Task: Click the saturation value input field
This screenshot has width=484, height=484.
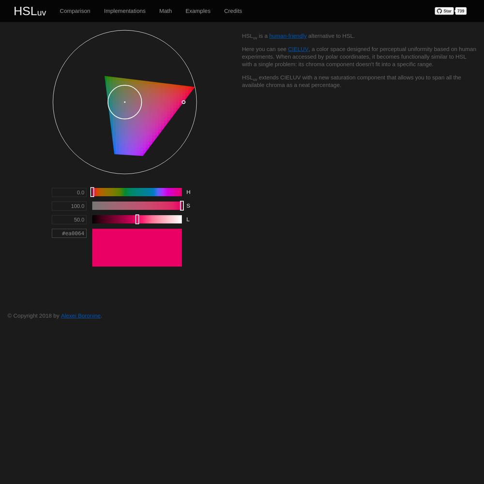Action: pos(69,206)
